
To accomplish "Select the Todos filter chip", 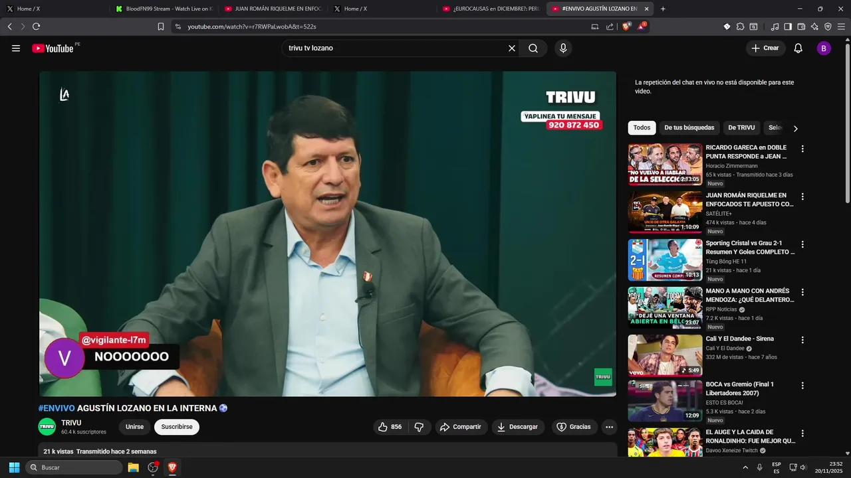I will [x=642, y=127].
